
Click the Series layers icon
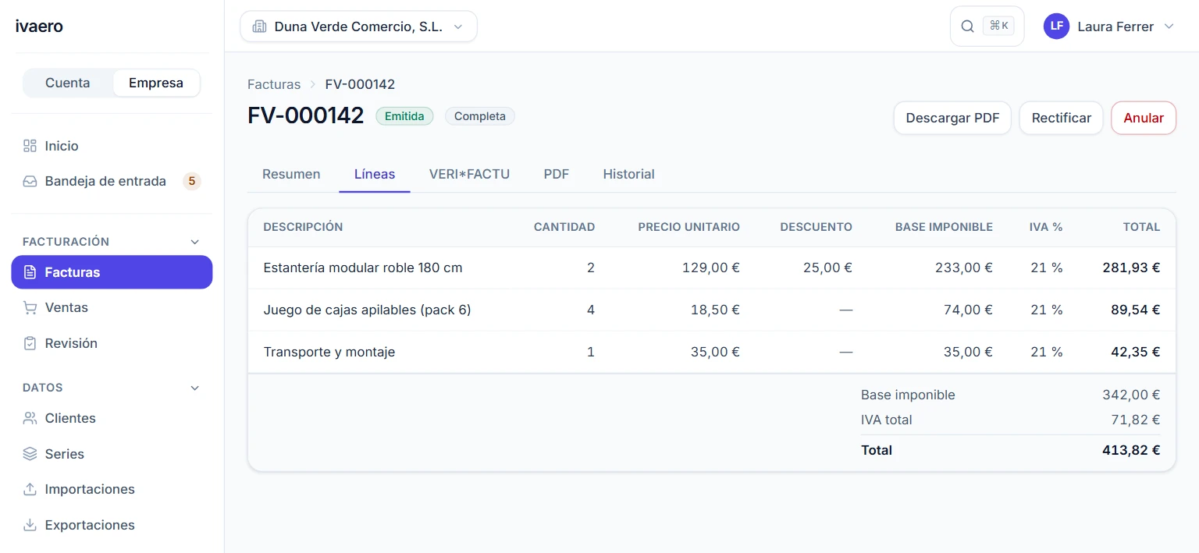30,454
